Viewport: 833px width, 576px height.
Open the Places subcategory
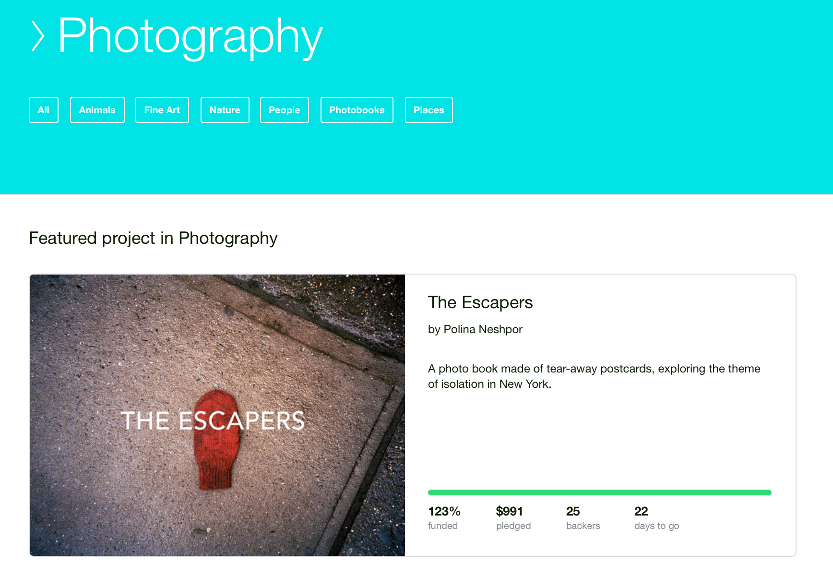coord(429,110)
